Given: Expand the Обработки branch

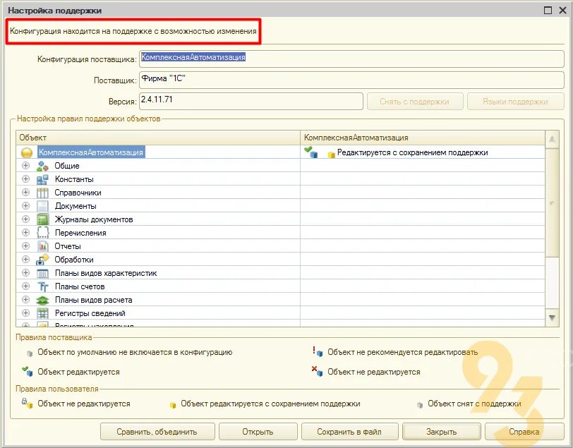Looking at the screenshot, I should (25, 259).
